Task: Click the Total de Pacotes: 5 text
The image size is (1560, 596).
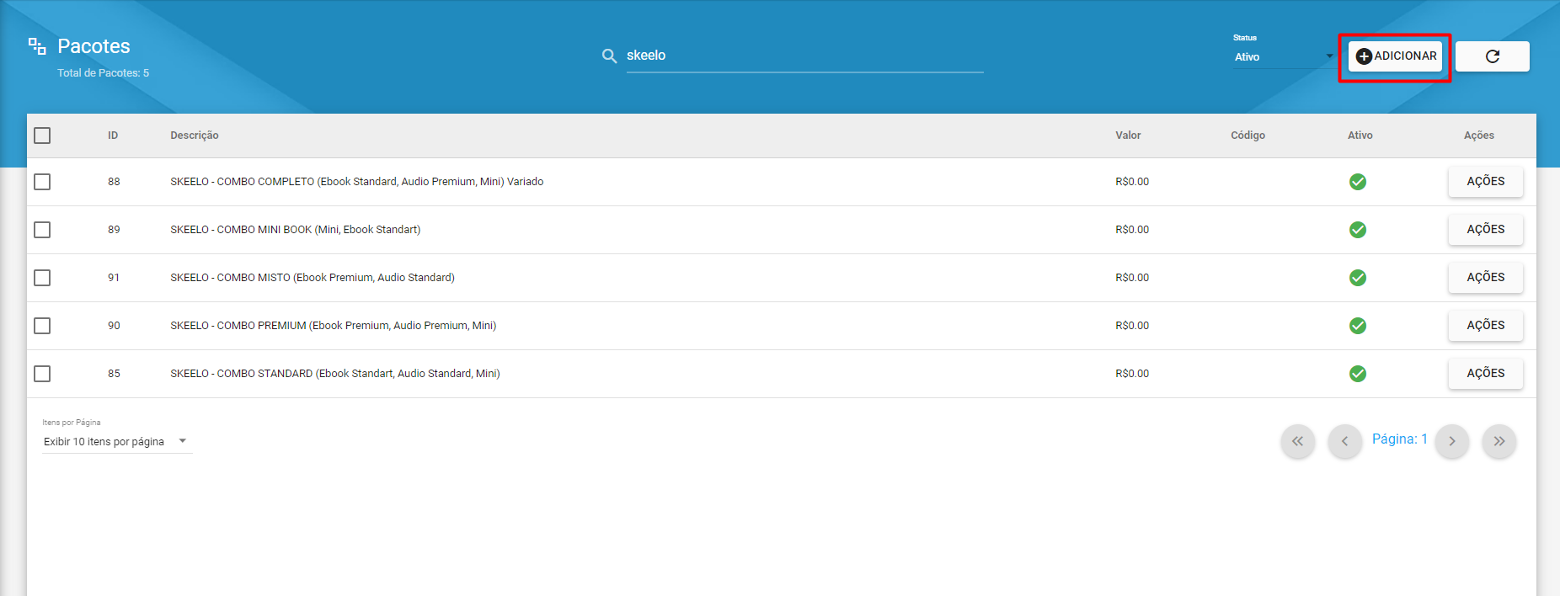Action: pyautogui.click(x=103, y=73)
